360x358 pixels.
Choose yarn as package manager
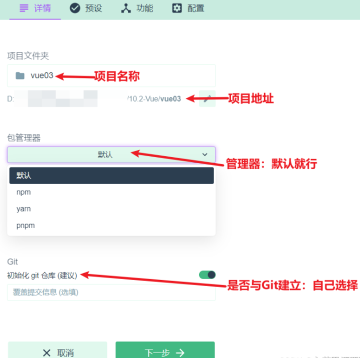(111, 209)
